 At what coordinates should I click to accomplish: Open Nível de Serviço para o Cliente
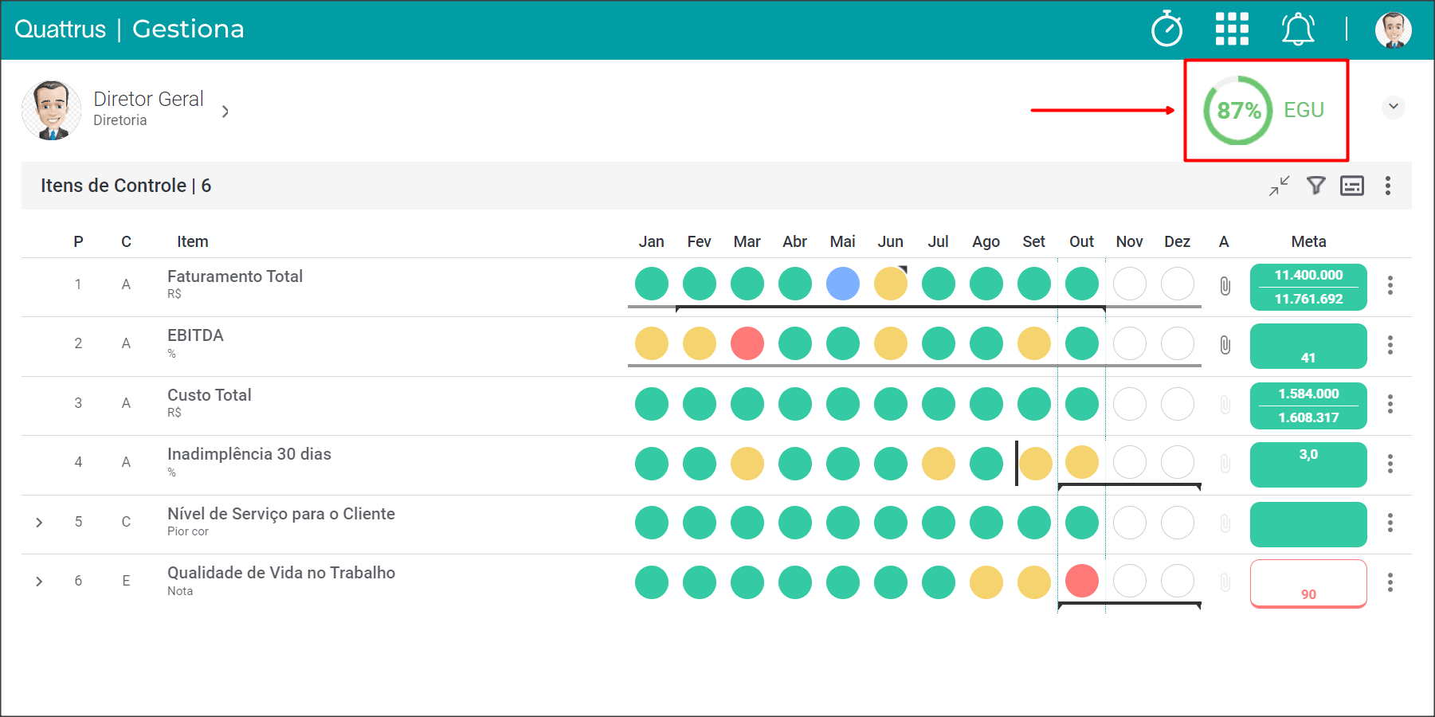point(281,514)
